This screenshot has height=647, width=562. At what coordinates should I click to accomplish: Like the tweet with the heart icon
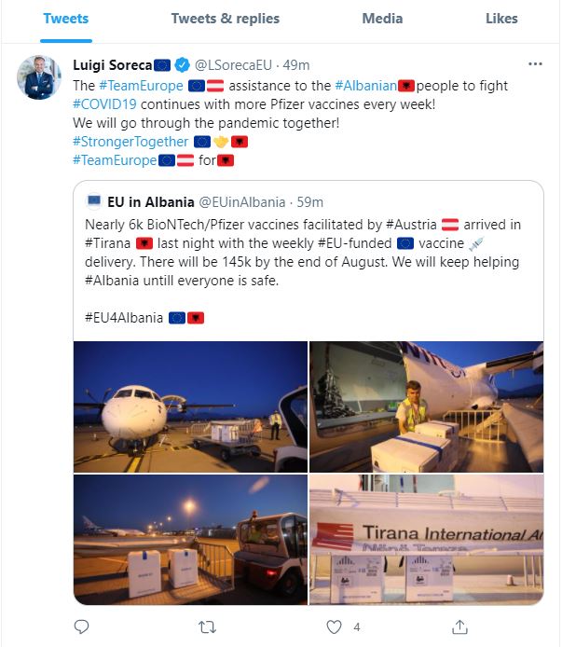click(x=336, y=626)
